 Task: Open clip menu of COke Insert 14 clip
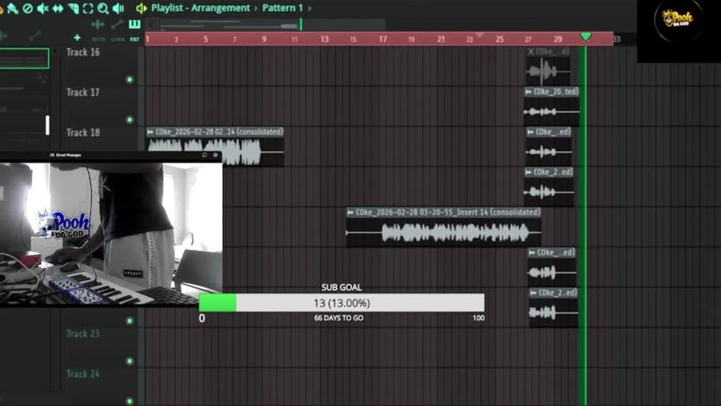click(x=350, y=213)
